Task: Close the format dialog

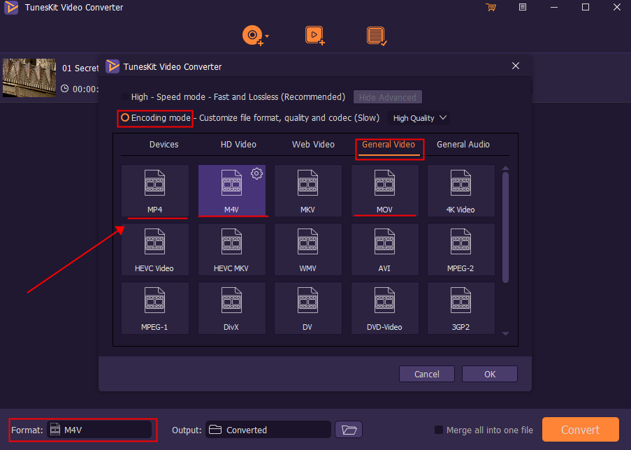Action: click(x=516, y=66)
